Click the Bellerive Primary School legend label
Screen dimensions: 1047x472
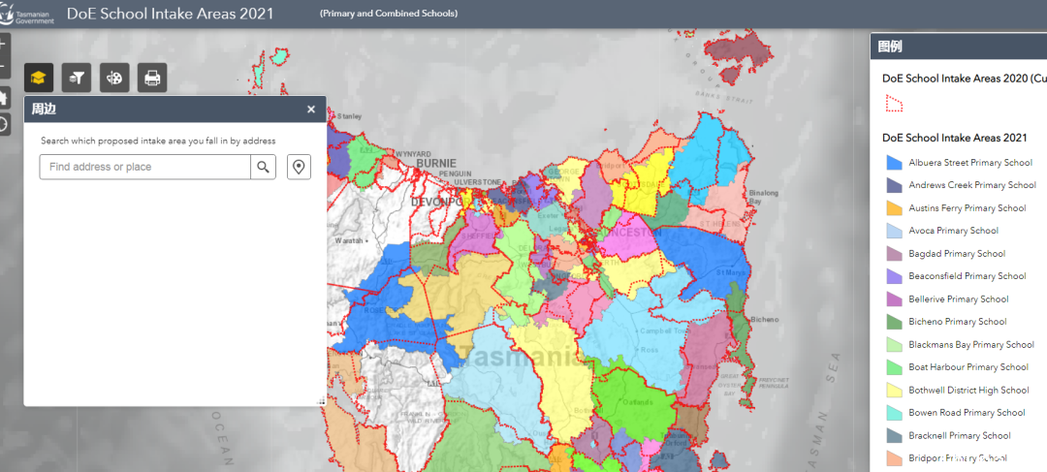click(959, 299)
